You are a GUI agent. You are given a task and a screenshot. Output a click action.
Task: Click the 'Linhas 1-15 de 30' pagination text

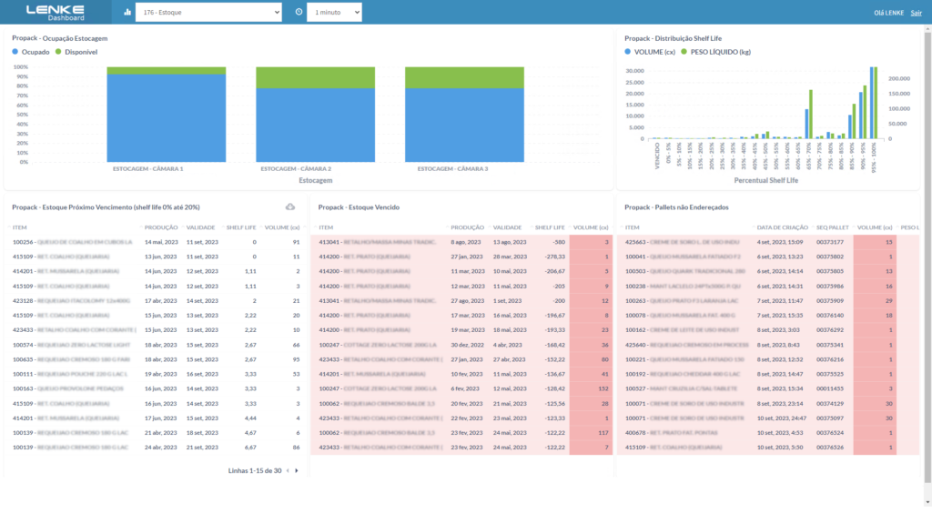[255, 470]
